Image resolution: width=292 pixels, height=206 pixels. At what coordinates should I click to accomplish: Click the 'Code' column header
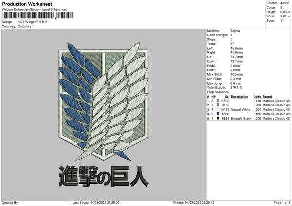point(257,97)
